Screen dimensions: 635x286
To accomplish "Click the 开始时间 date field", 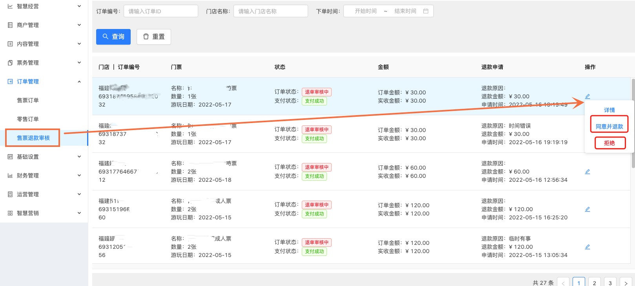I will [x=366, y=11].
